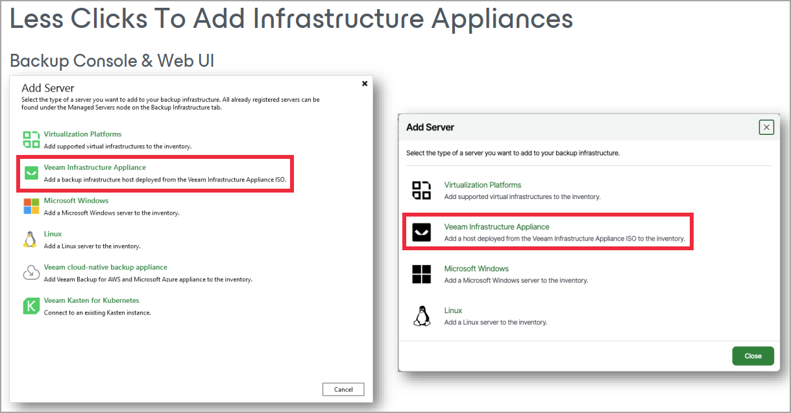791x413 pixels.
Task: Select Virtualization Platforms link beside the green icon
Action: [82, 134]
